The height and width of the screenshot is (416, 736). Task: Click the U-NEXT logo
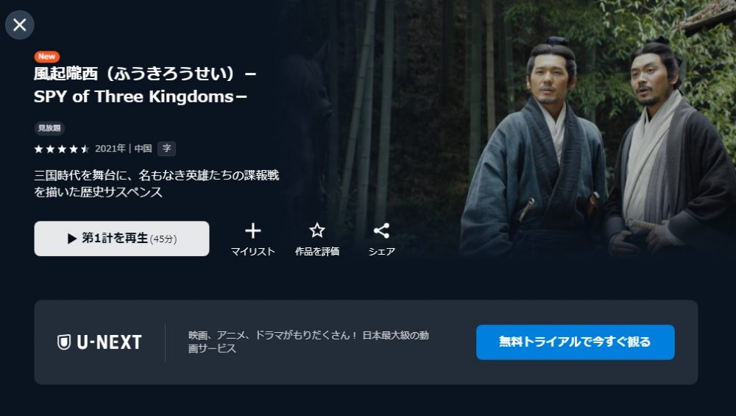pos(99,342)
